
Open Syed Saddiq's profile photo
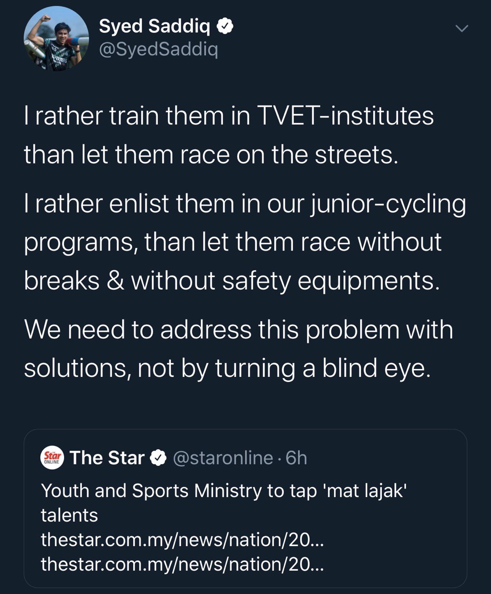click(56, 39)
